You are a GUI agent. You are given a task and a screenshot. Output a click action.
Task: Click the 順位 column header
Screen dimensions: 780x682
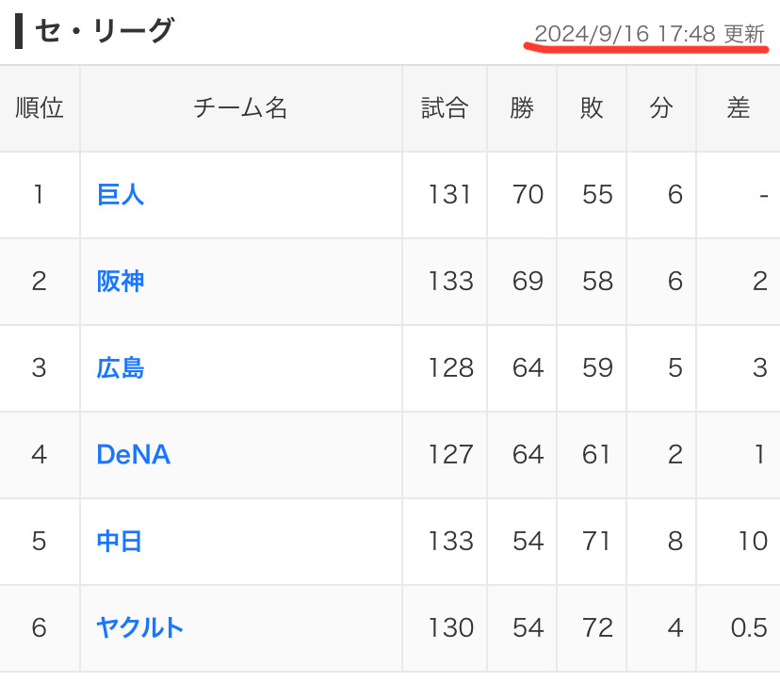(x=40, y=108)
